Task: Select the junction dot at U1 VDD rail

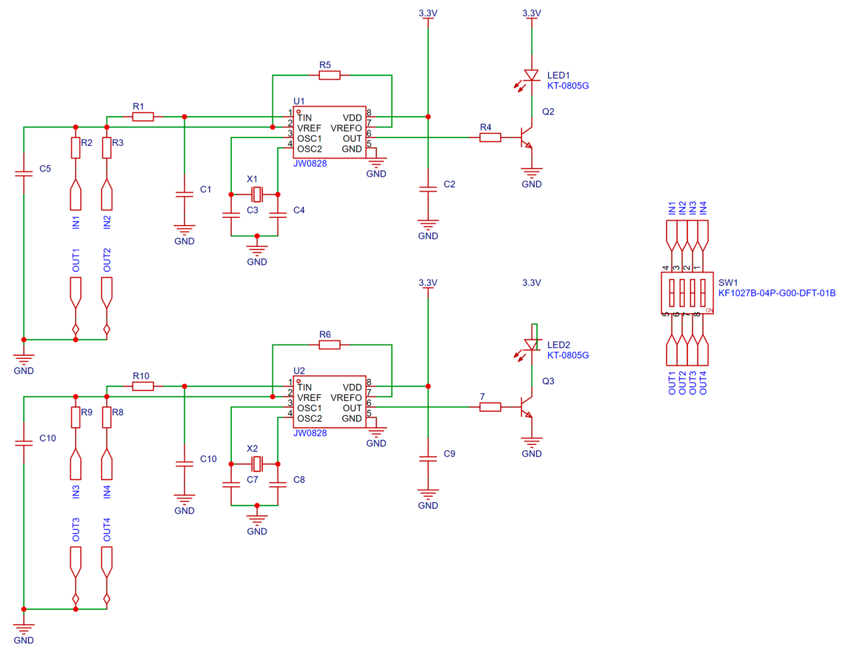Action: pyautogui.click(x=428, y=117)
